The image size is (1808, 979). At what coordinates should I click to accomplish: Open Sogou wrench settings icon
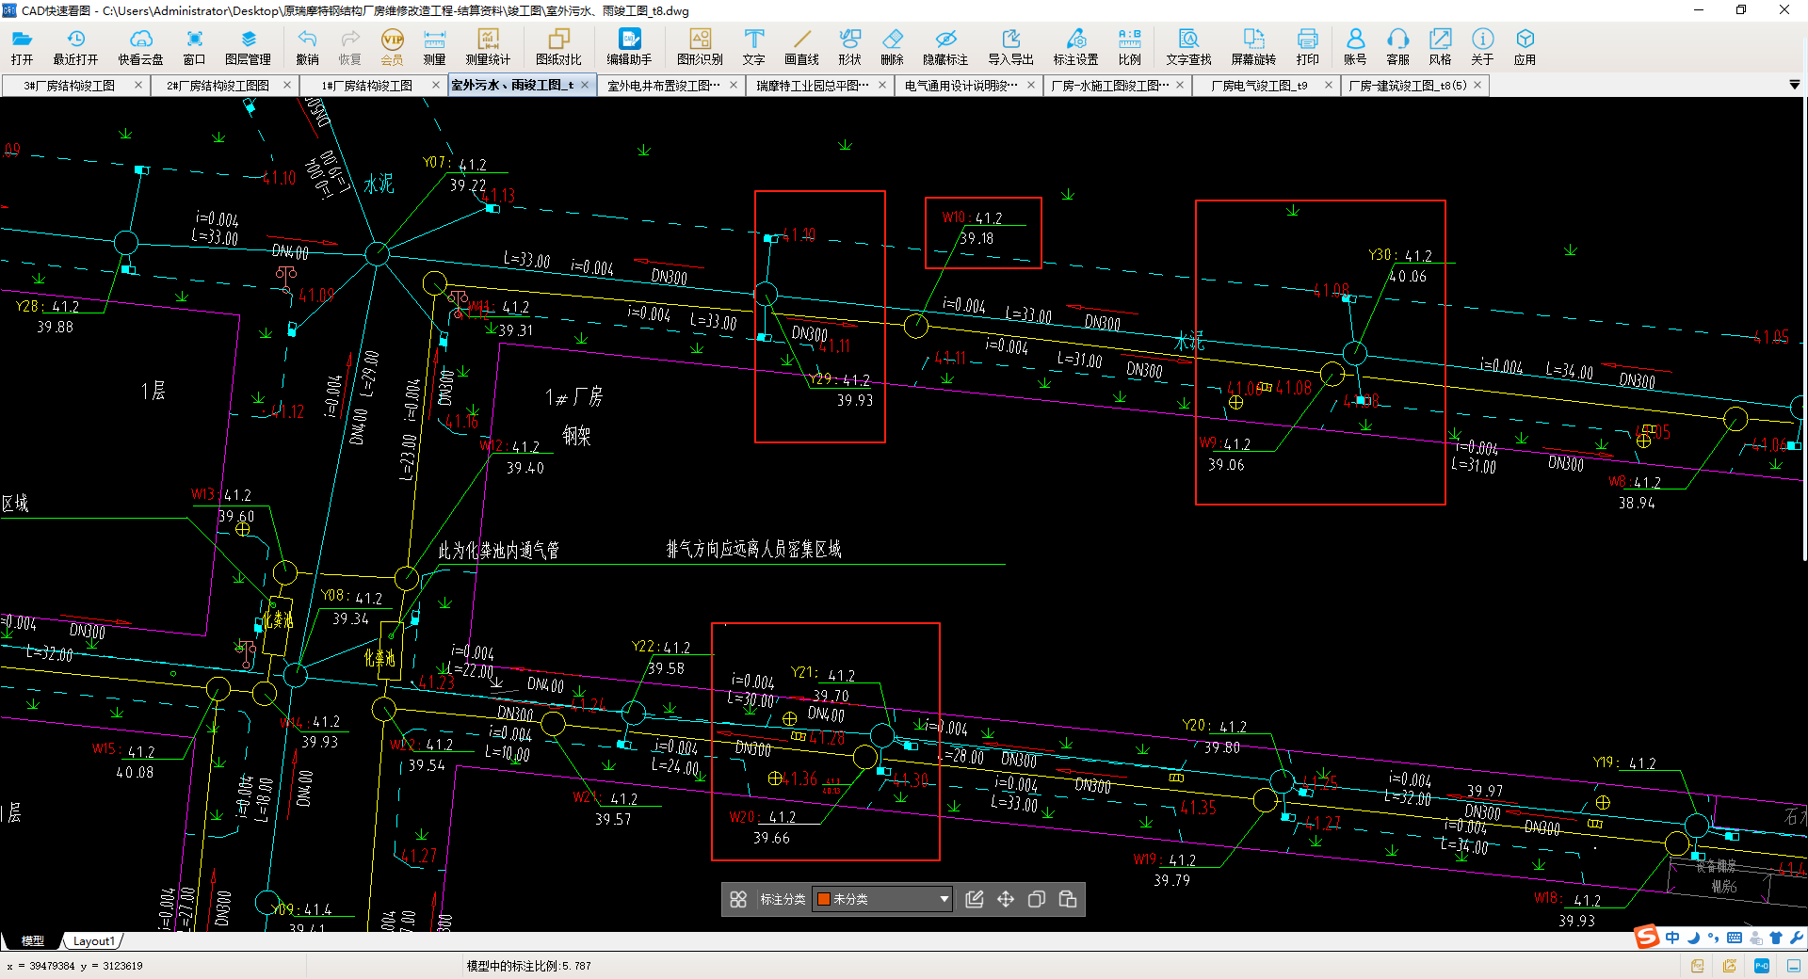click(x=1797, y=938)
